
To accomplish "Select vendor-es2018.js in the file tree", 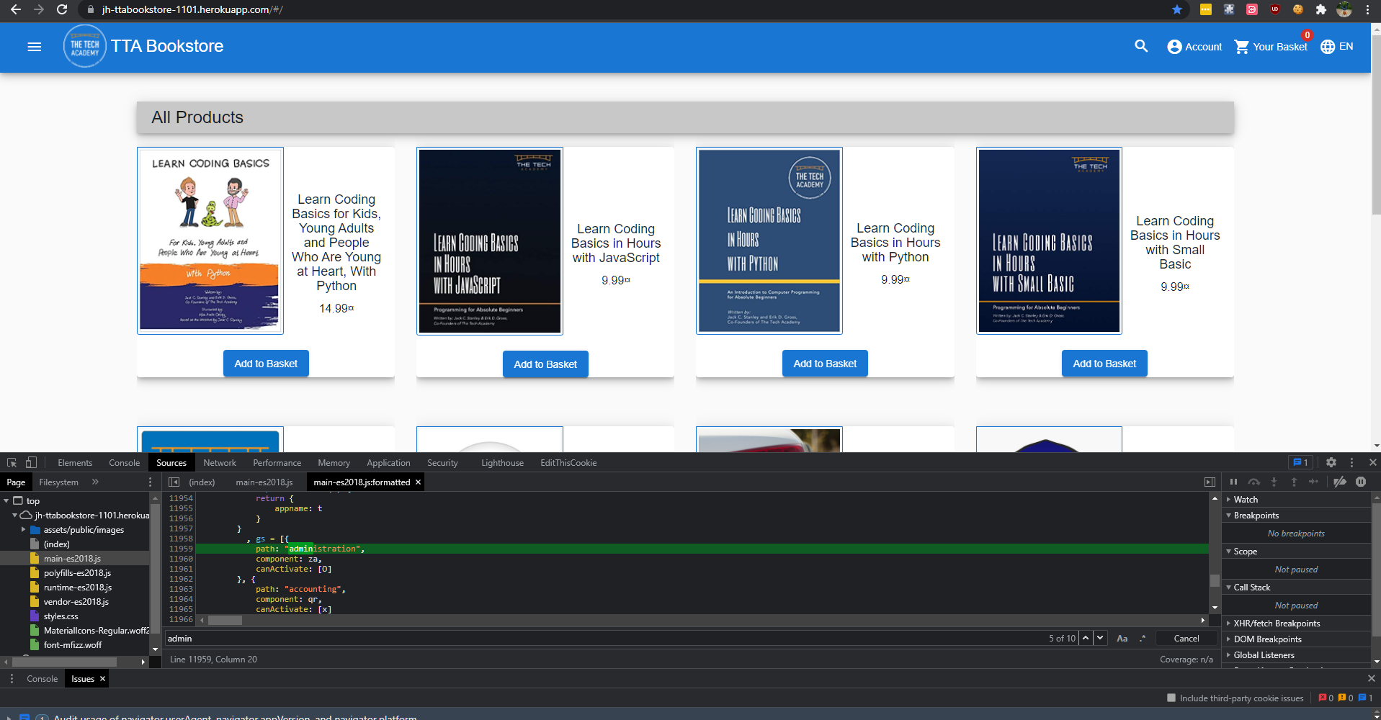I will pos(76,602).
